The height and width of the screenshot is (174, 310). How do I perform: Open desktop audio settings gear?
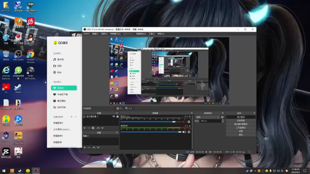click(189, 132)
